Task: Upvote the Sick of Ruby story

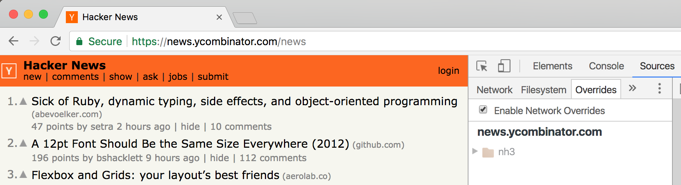Action: click(23, 101)
